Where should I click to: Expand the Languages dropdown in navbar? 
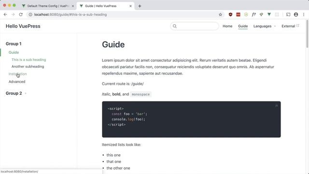(265, 26)
